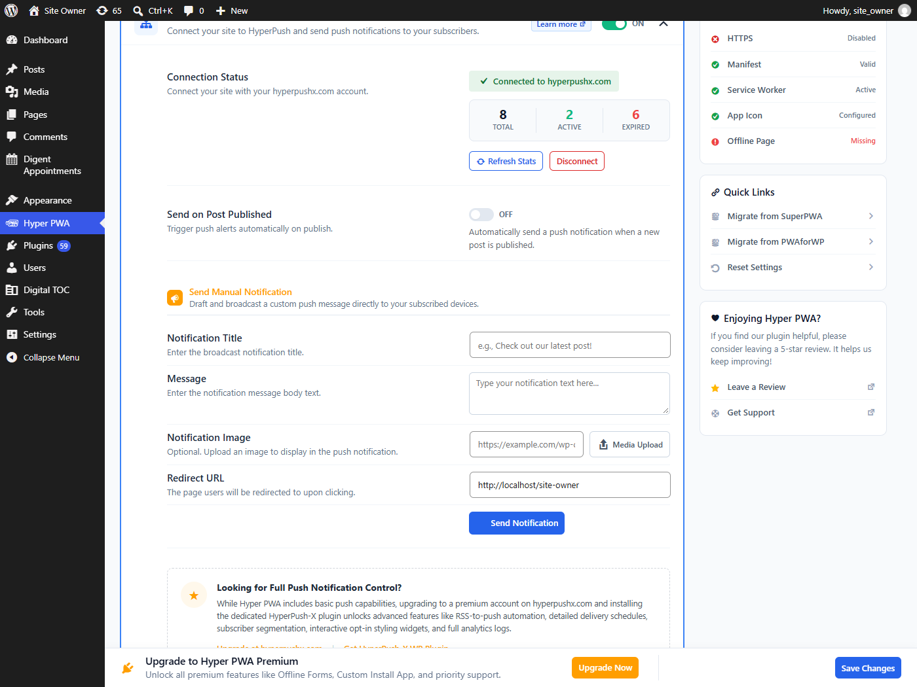This screenshot has width=917, height=687.
Task: Click the Get Support external link icon
Action: [871, 412]
